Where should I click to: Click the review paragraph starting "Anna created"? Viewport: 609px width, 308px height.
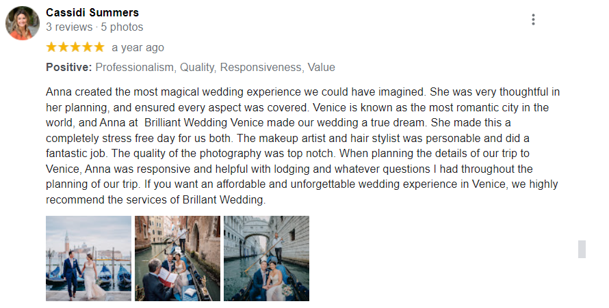click(x=301, y=146)
